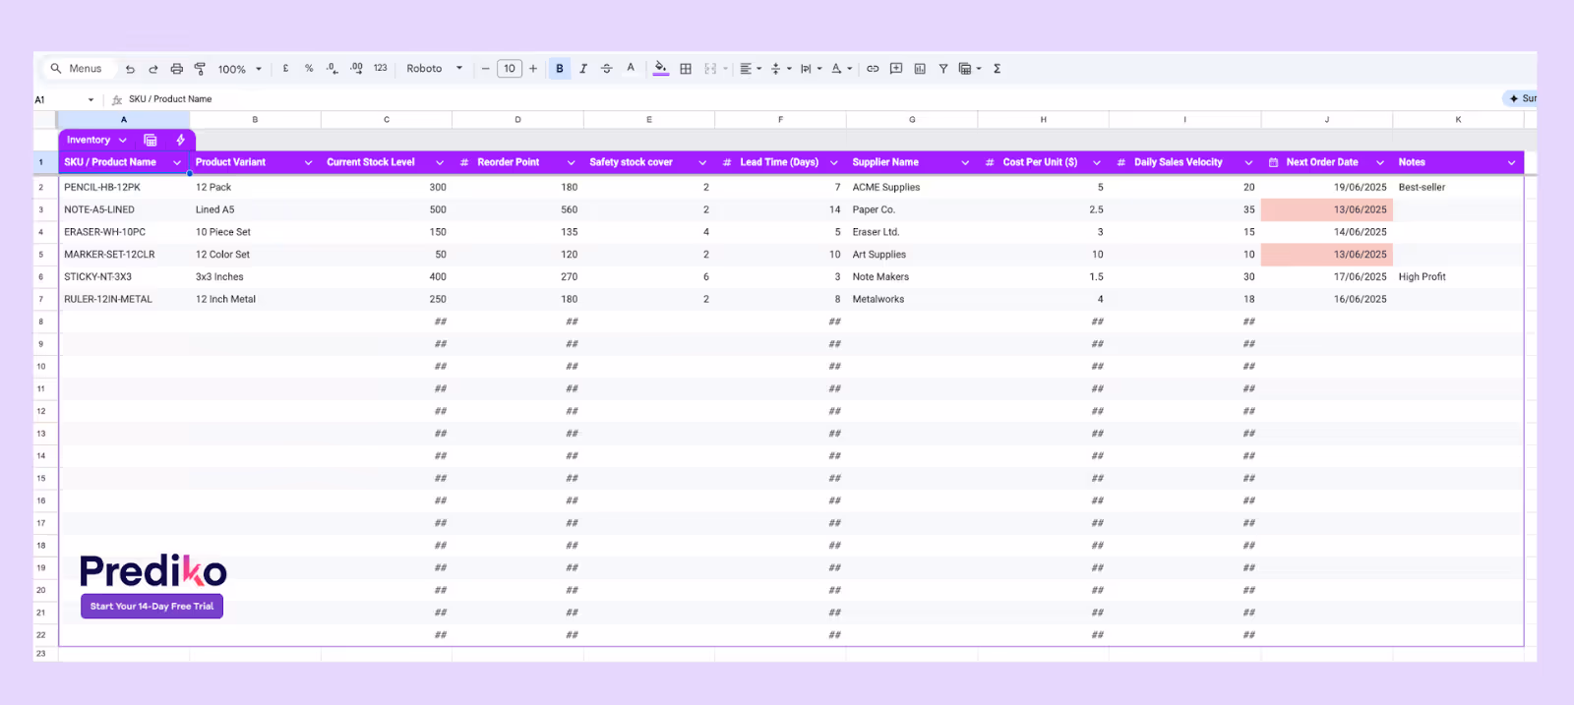
Task: Open Product Variant column dropdown
Action: pyautogui.click(x=308, y=163)
